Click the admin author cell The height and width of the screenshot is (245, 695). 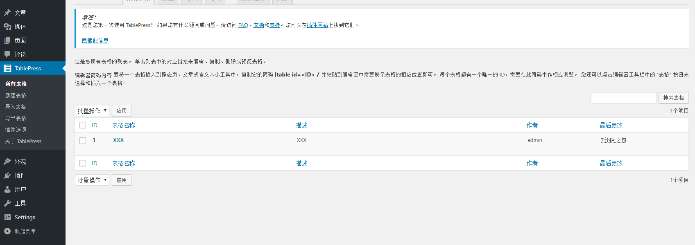coord(535,140)
